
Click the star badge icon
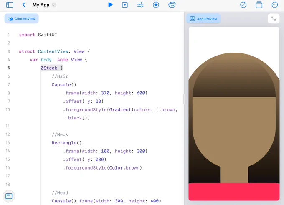pos(156,5)
